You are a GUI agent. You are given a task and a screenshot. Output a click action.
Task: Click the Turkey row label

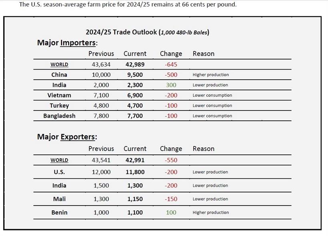(59, 106)
